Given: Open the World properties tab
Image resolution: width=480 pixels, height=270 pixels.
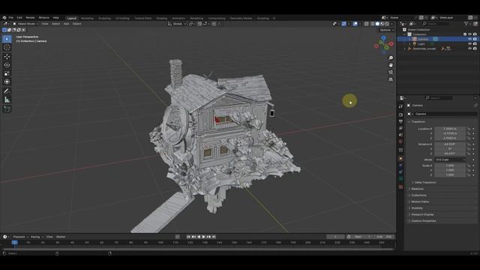Looking at the screenshot, I should pyautogui.click(x=400, y=142).
